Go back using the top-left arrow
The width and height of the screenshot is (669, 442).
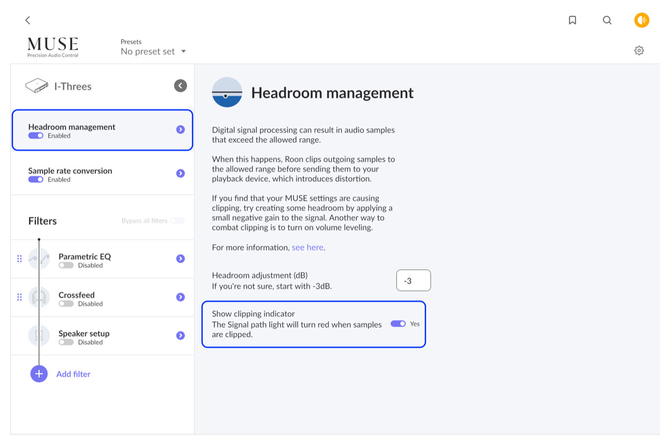(x=27, y=20)
